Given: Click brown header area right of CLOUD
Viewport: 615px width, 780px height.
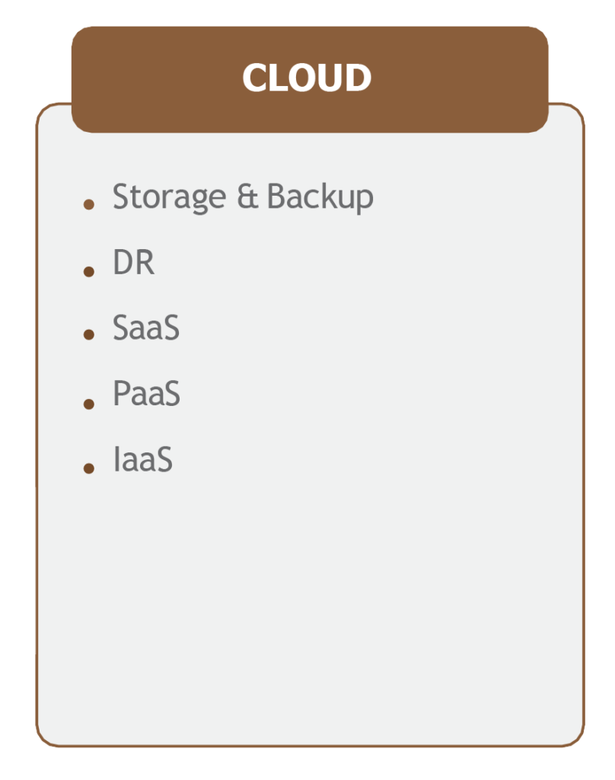Looking at the screenshot, I should point(460,79).
